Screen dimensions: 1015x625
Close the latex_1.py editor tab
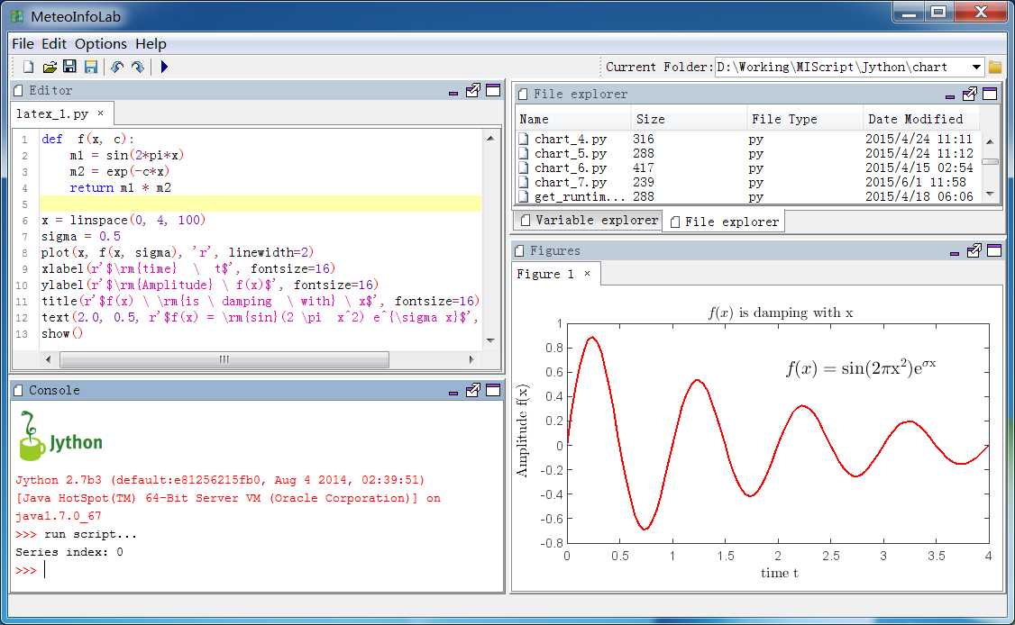click(x=100, y=113)
